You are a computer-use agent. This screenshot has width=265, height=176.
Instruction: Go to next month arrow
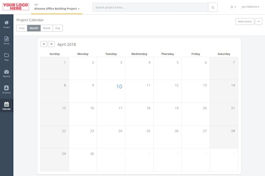point(51,44)
